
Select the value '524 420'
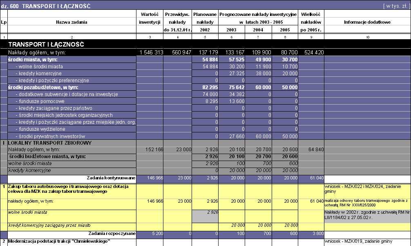pyautogui.click(x=314, y=52)
